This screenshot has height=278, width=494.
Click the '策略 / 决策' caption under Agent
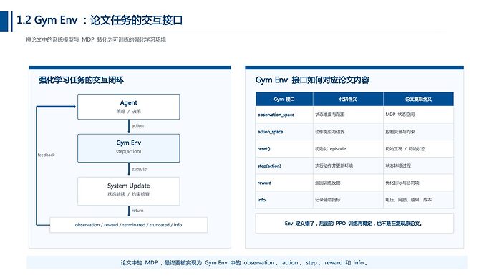129,111
